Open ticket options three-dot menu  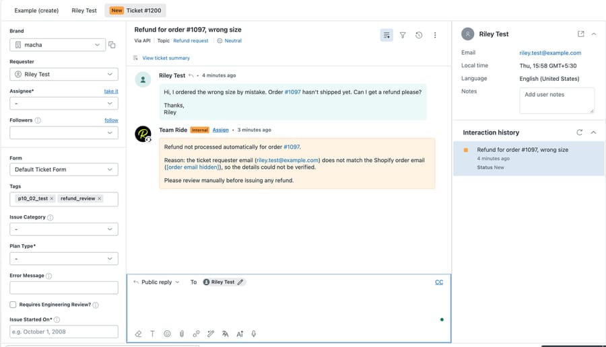coord(435,35)
